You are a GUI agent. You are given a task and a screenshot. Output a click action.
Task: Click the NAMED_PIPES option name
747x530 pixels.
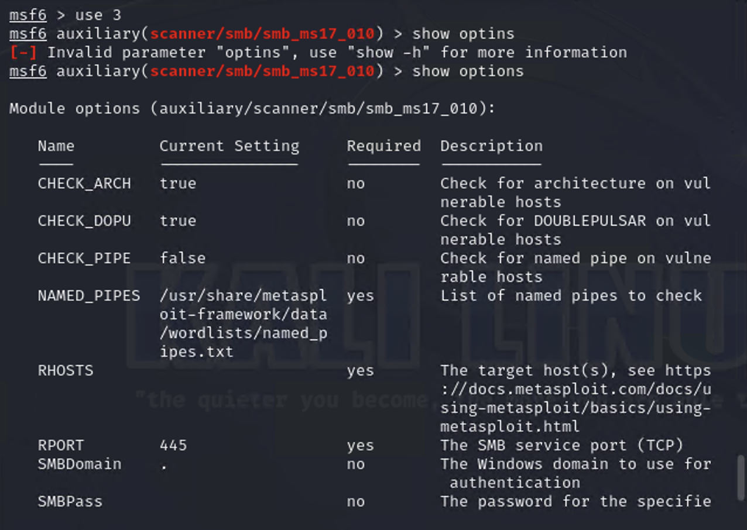(x=89, y=295)
